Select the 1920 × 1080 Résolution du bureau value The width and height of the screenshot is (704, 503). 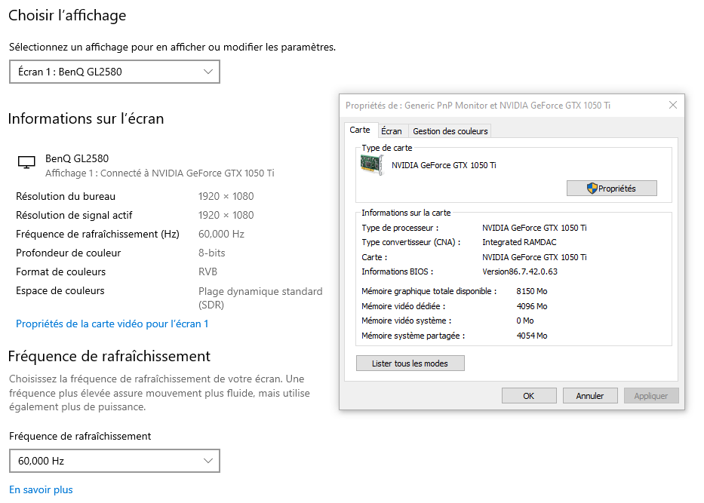(226, 197)
